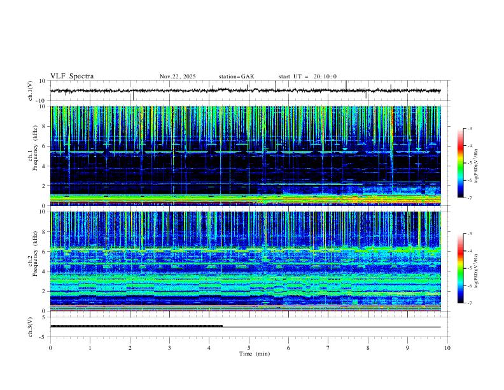Click the "2" kHz tick on ch.1 spectrogram
This screenshot has width=504, height=390.
click(44, 186)
